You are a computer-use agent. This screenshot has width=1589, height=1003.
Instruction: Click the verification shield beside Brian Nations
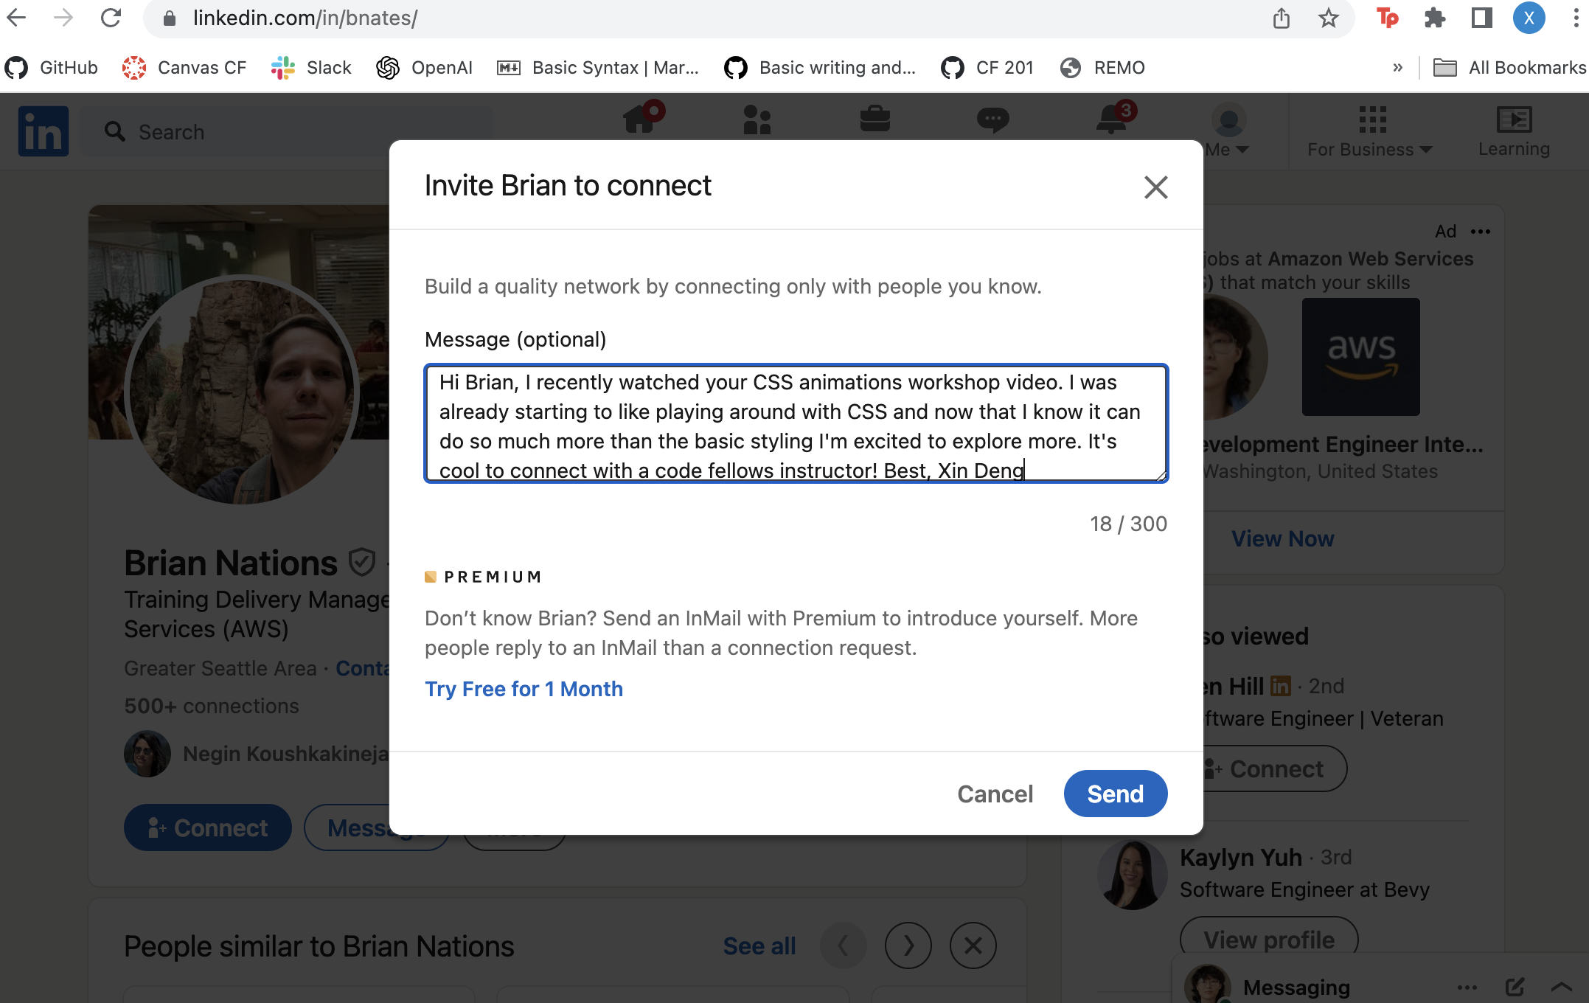pyautogui.click(x=362, y=562)
